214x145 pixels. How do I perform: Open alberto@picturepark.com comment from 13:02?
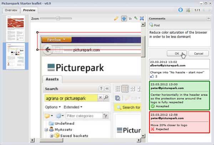179,69
